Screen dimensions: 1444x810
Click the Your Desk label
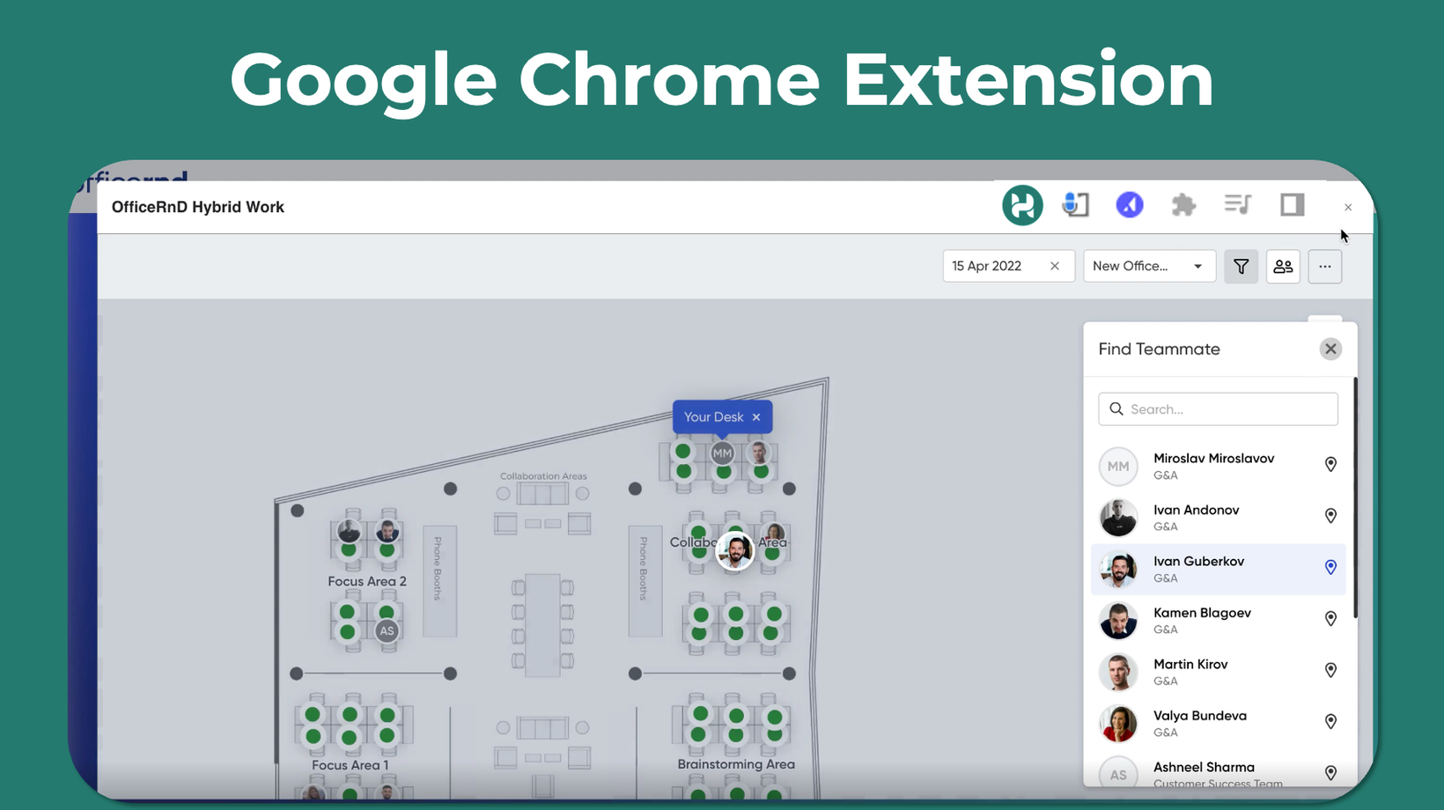coord(713,417)
